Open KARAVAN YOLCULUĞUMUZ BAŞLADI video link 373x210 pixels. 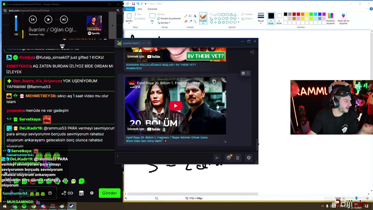point(161,66)
